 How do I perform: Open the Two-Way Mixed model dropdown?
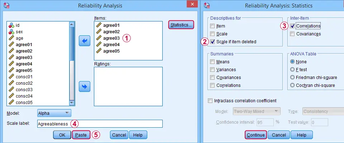256,111
